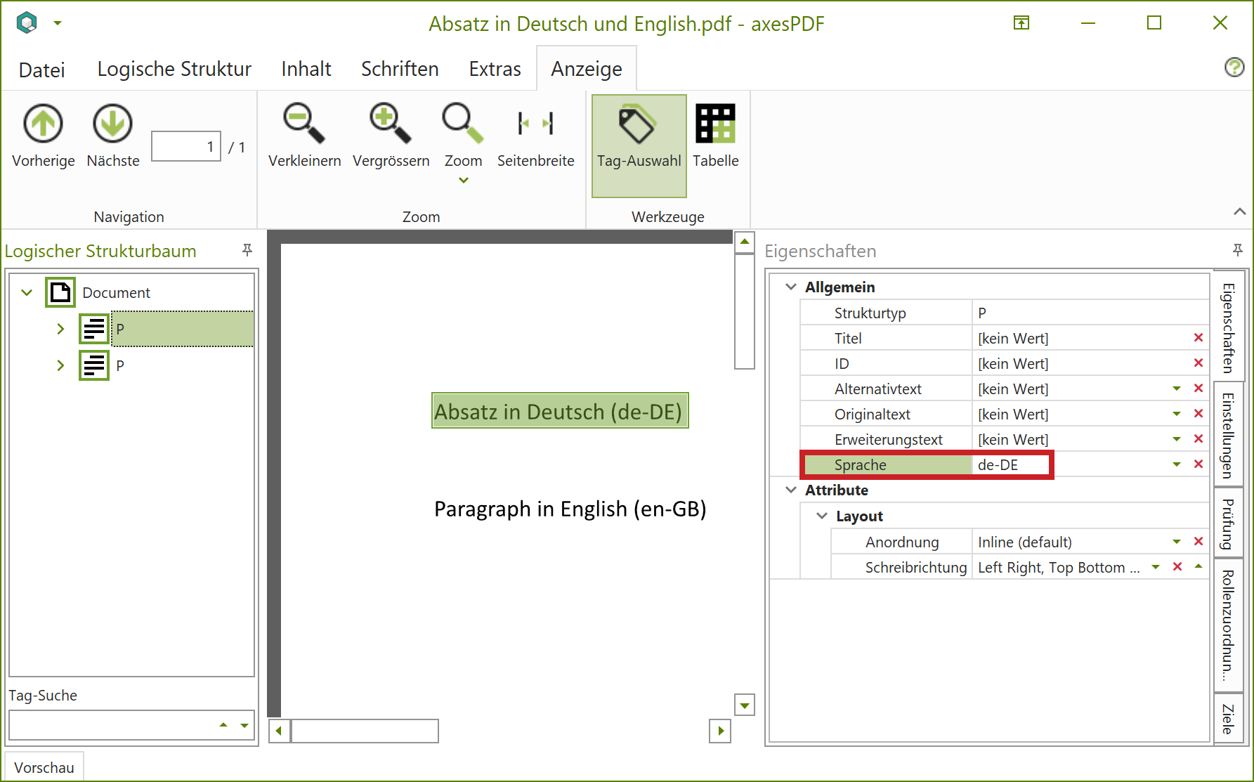
Task: Remove the Erweiterungstext value
Action: (1199, 439)
